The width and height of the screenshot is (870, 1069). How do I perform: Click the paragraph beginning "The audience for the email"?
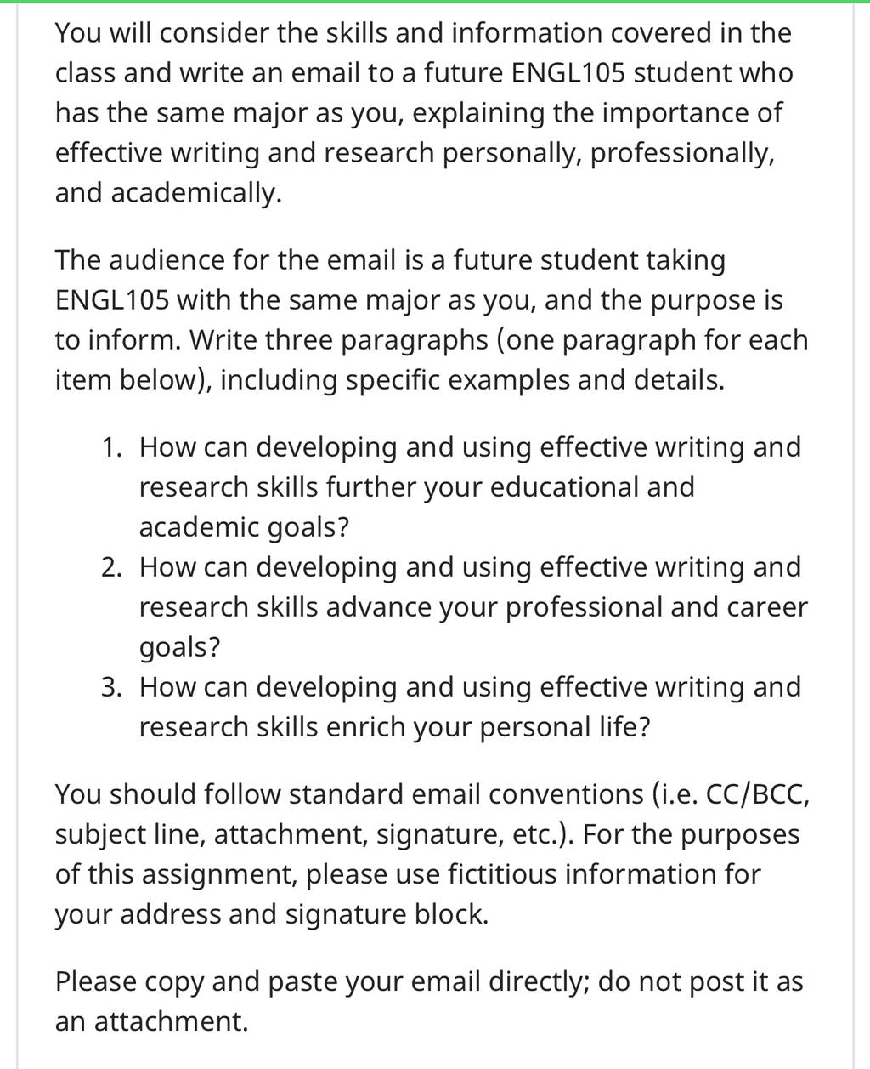point(432,319)
